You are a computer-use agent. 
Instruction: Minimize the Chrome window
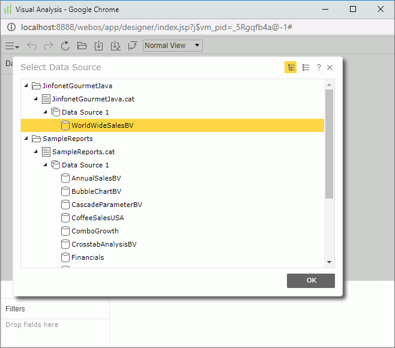click(325, 10)
